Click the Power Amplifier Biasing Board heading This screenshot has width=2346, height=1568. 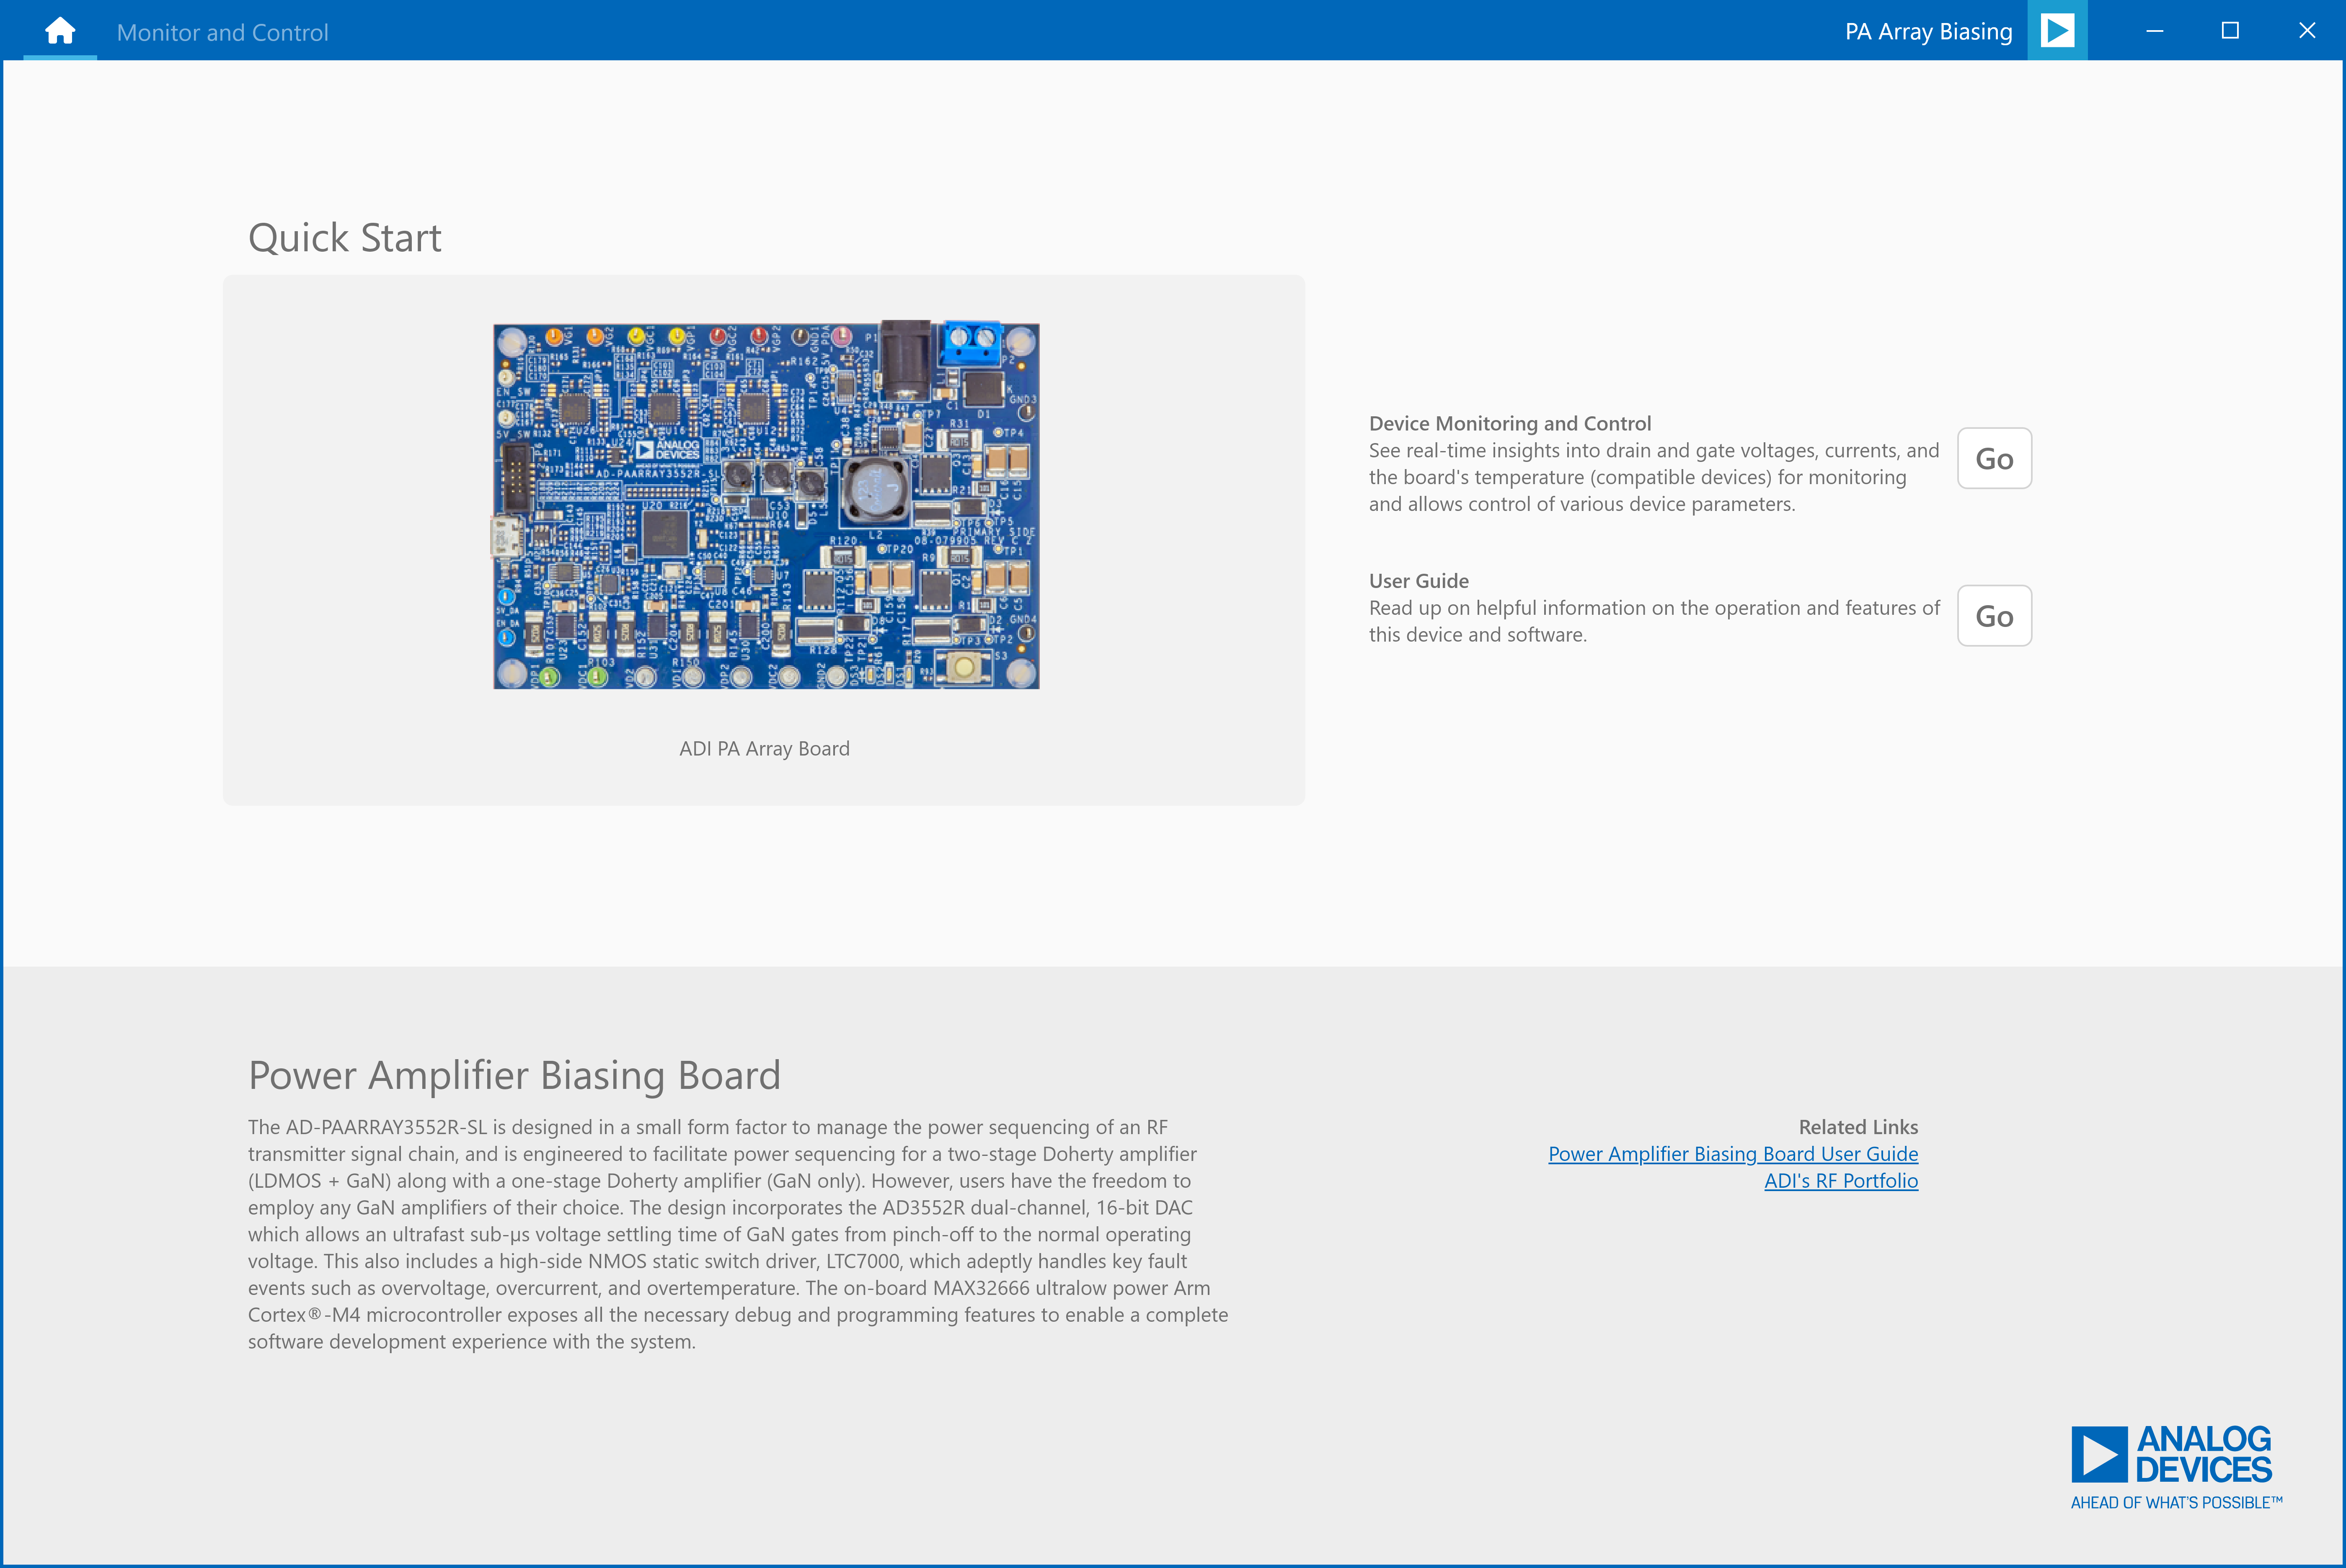(515, 1075)
